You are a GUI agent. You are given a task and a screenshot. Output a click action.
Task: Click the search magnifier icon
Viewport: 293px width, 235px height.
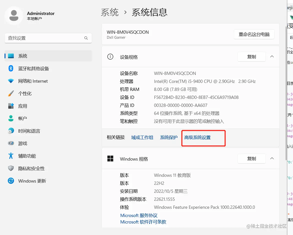[86, 38]
